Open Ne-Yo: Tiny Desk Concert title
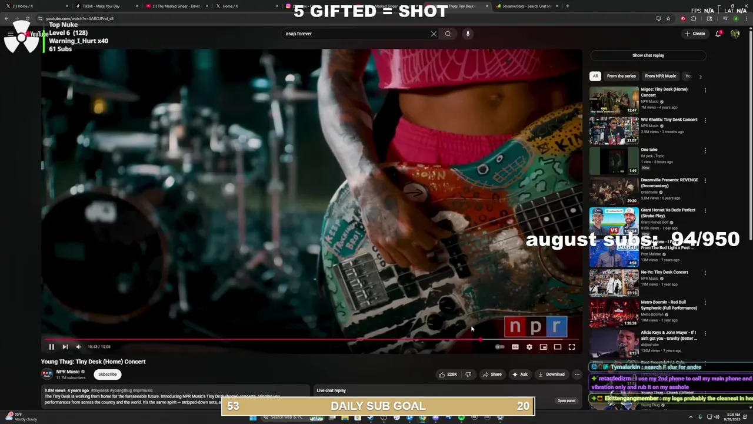Screen dimensions: 753x424 pos(664,272)
